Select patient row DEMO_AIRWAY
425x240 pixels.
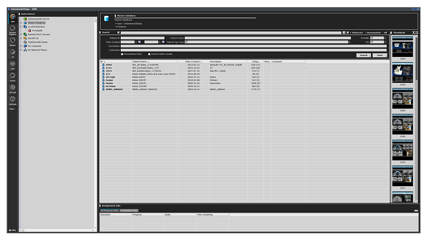203,89
